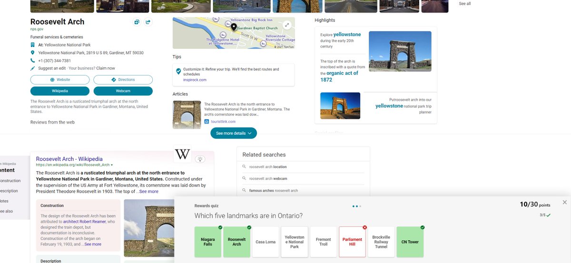The width and height of the screenshot is (571, 263).
Task: Click the building icon before At: Yellowstone National Park
Action: tap(33, 45)
